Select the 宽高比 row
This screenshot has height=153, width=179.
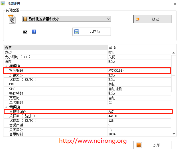[88, 98]
